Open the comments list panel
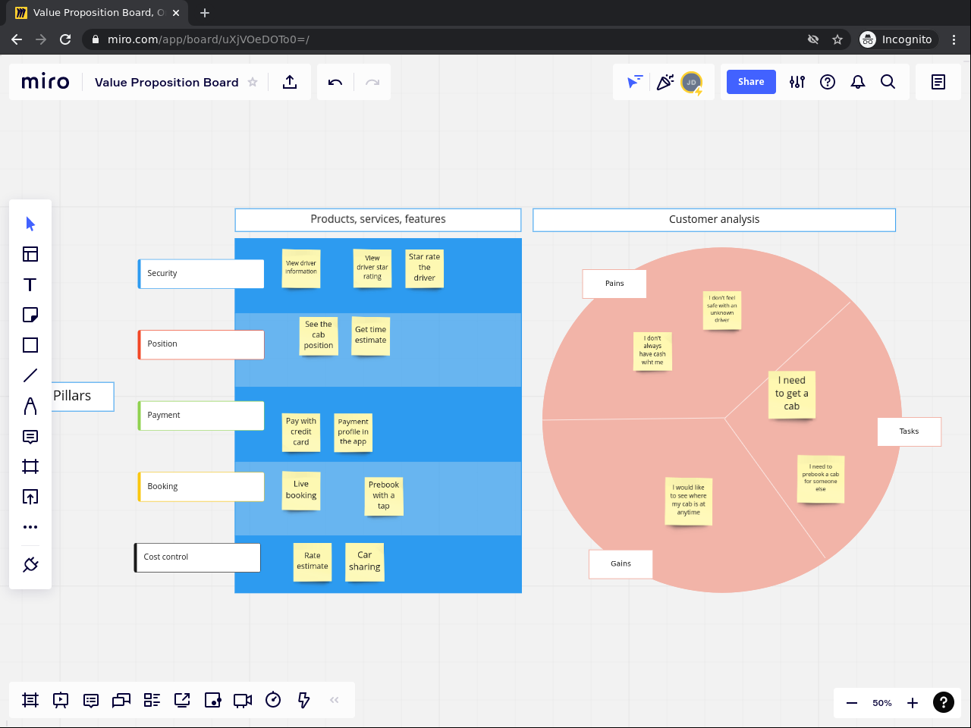The width and height of the screenshot is (971, 728). [x=91, y=700]
